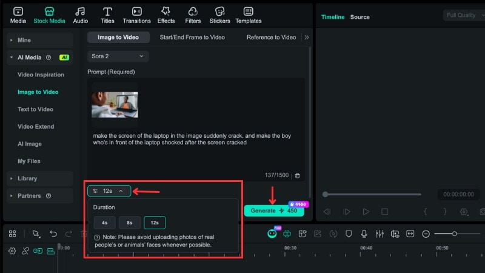Switch to Source preview tab

(360, 17)
